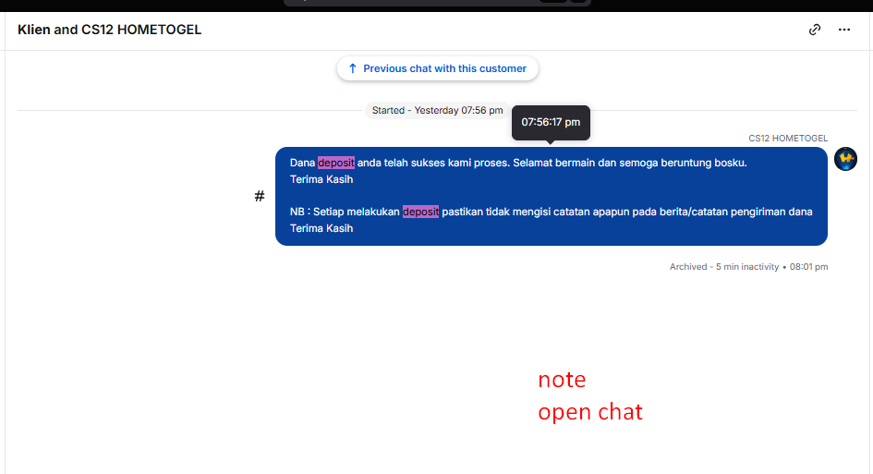Open previous chat with this customer
The width and height of the screenshot is (873, 474).
pyautogui.click(x=438, y=68)
